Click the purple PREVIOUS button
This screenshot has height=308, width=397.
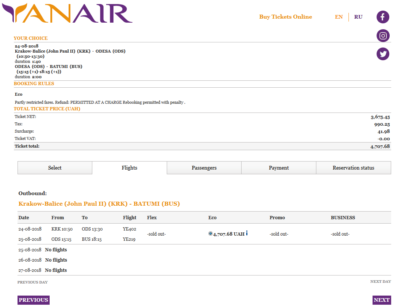coord(34,300)
